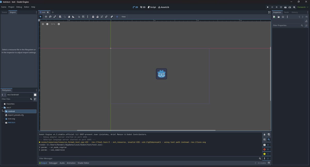Open the Scene menu
This screenshot has width=310, height=167.
click(4, 7)
